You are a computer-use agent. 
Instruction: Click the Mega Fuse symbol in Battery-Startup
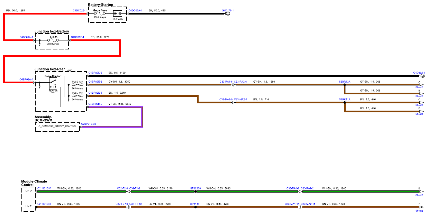[x=100, y=14]
